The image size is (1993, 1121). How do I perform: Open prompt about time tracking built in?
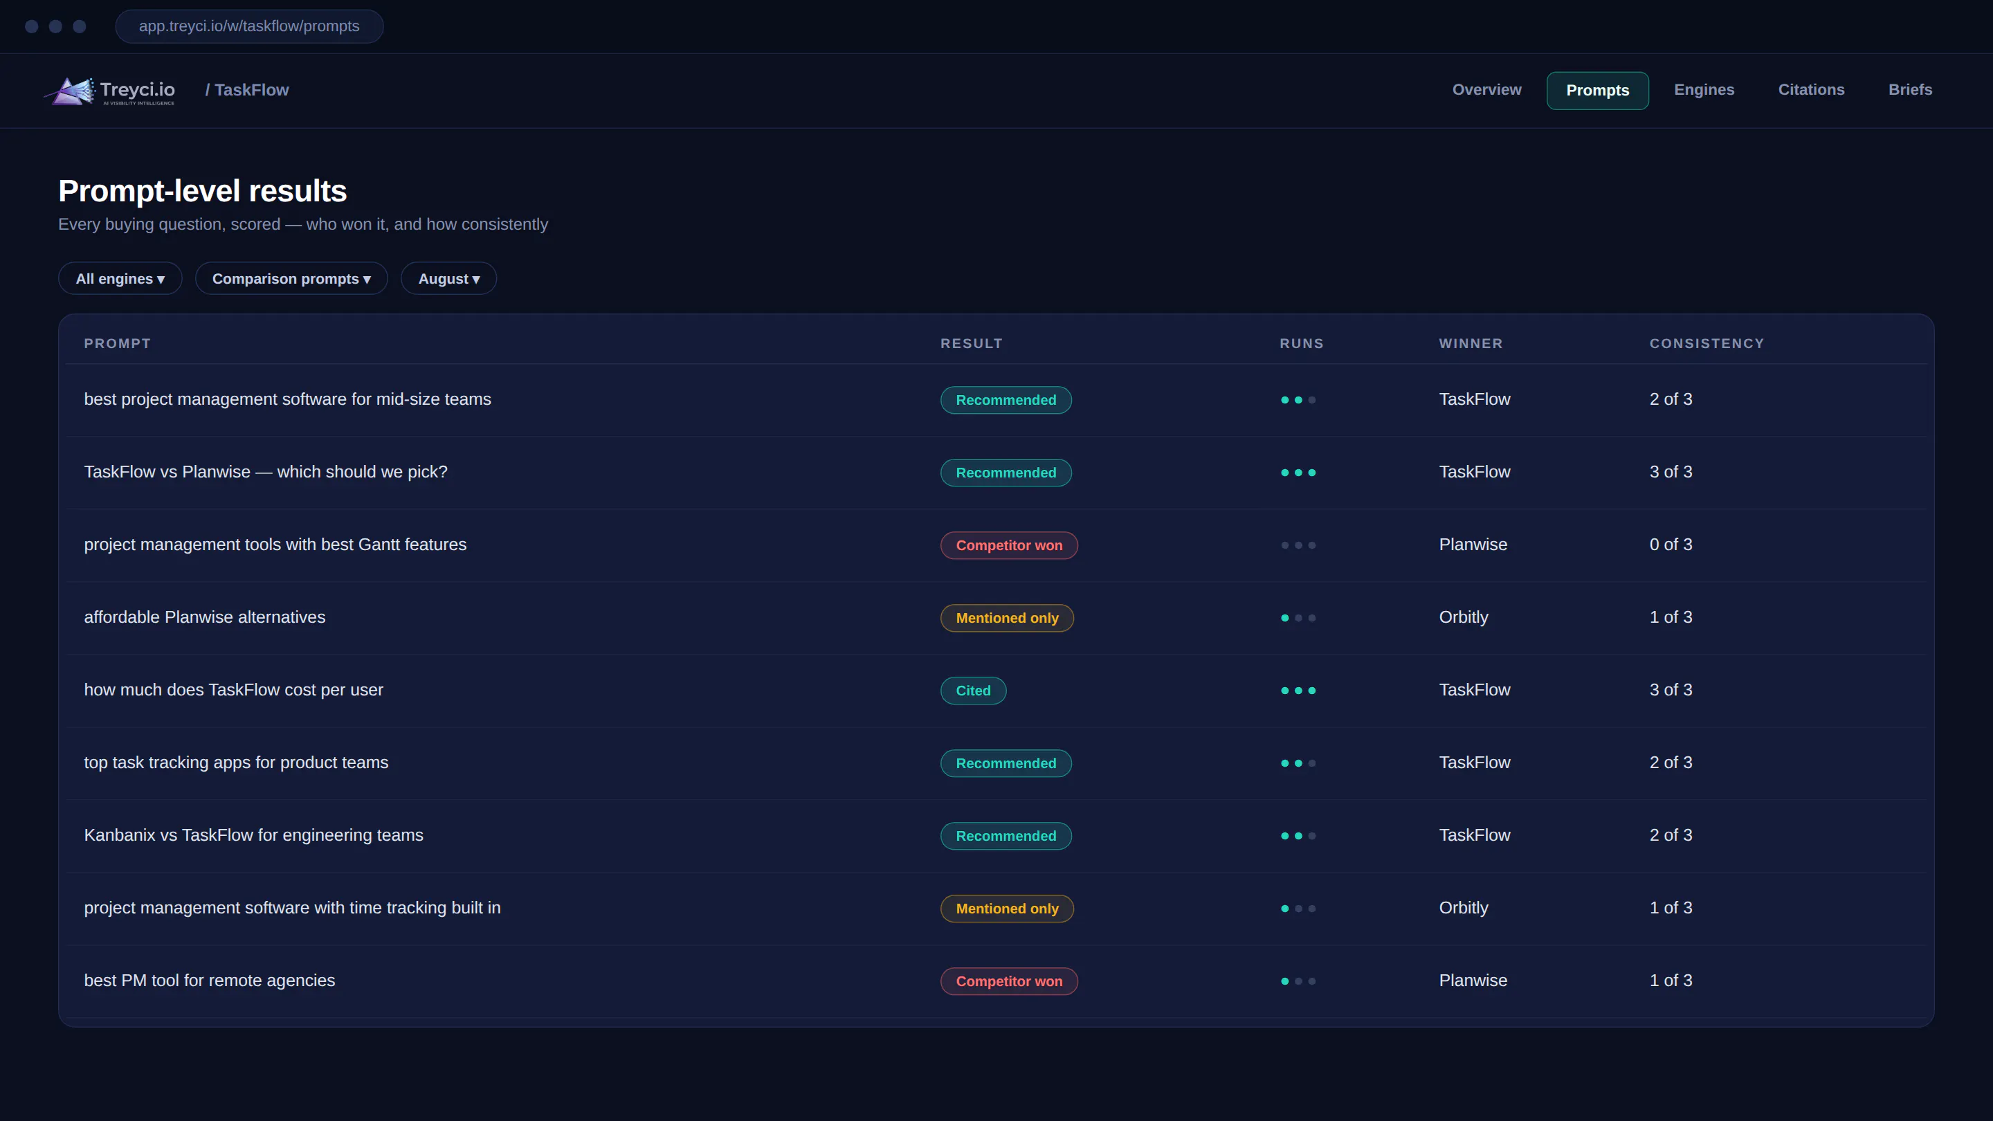point(291,909)
